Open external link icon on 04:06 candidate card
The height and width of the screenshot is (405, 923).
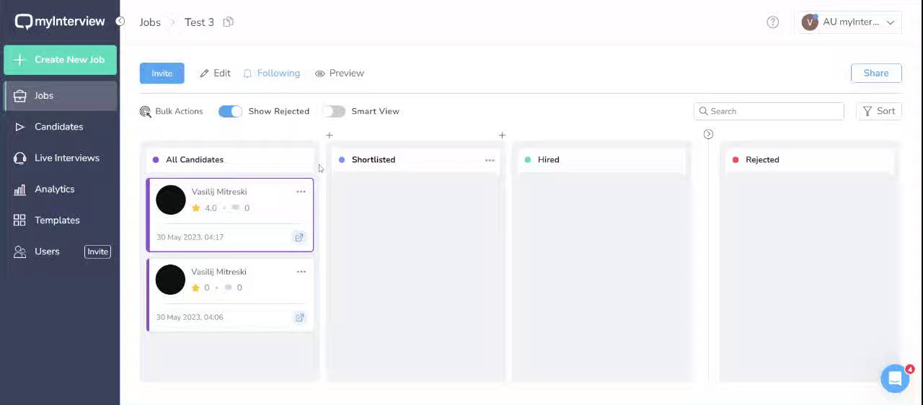tap(299, 317)
